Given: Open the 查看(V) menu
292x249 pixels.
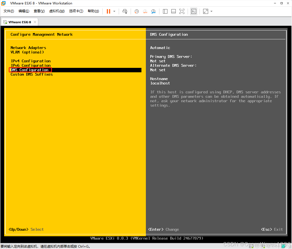Looking at the screenshot, I should (x=39, y=11).
